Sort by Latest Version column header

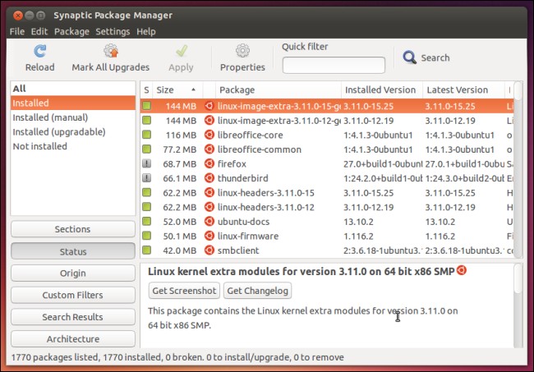click(463, 90)
